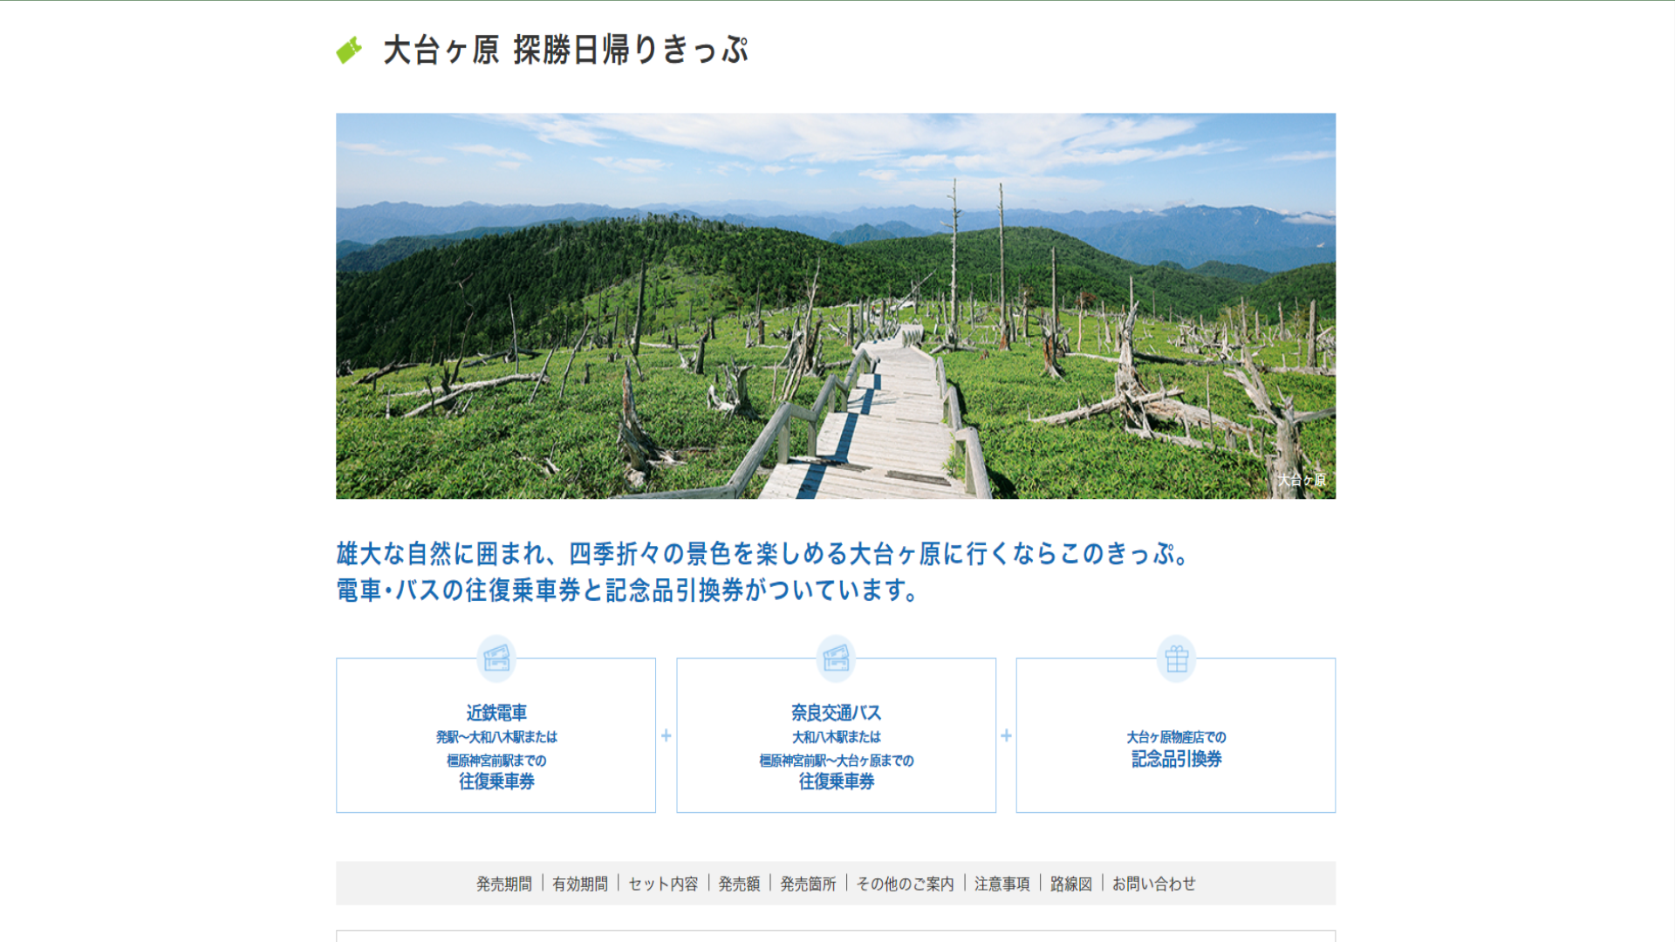
Task: Open the お問い合わせ contact link
Action: (1153, 884)
